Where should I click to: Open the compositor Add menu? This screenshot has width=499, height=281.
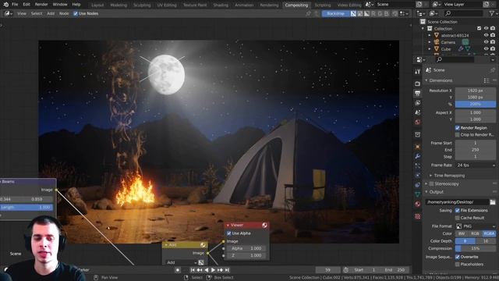pos(51,14)
